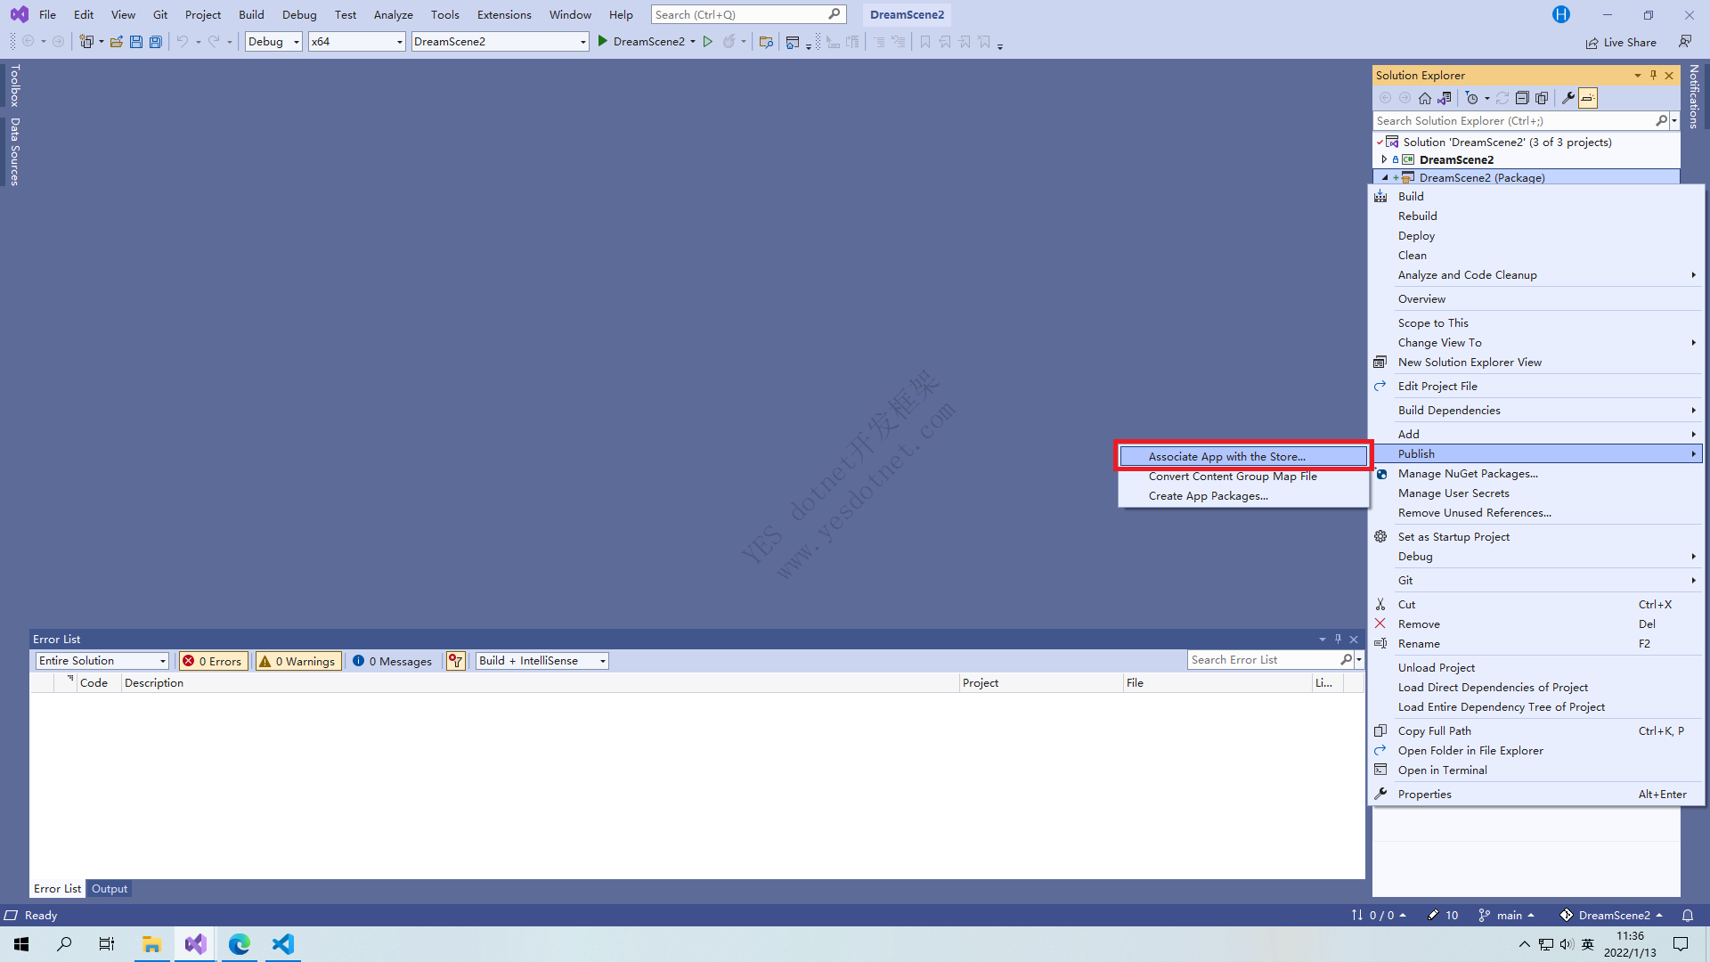Toggle Show All Files in Solution Explorer
This screenshot has width=1710, height=962.
[1542, 98]
